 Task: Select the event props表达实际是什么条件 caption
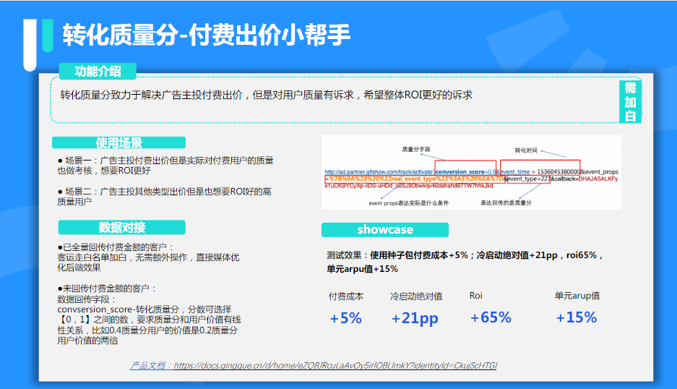(x=408, y=203)
